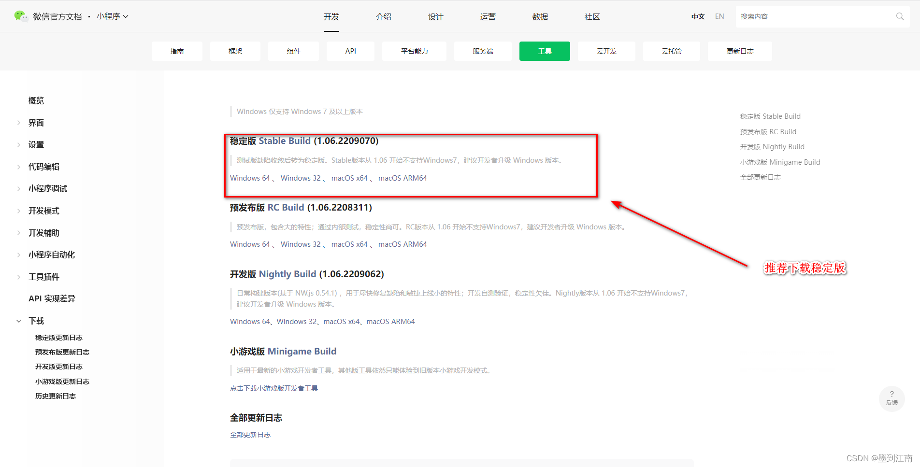Open API 实现差异 in the sidebar
This screenshot has height=467, width=920.
[x=52, y=298]
